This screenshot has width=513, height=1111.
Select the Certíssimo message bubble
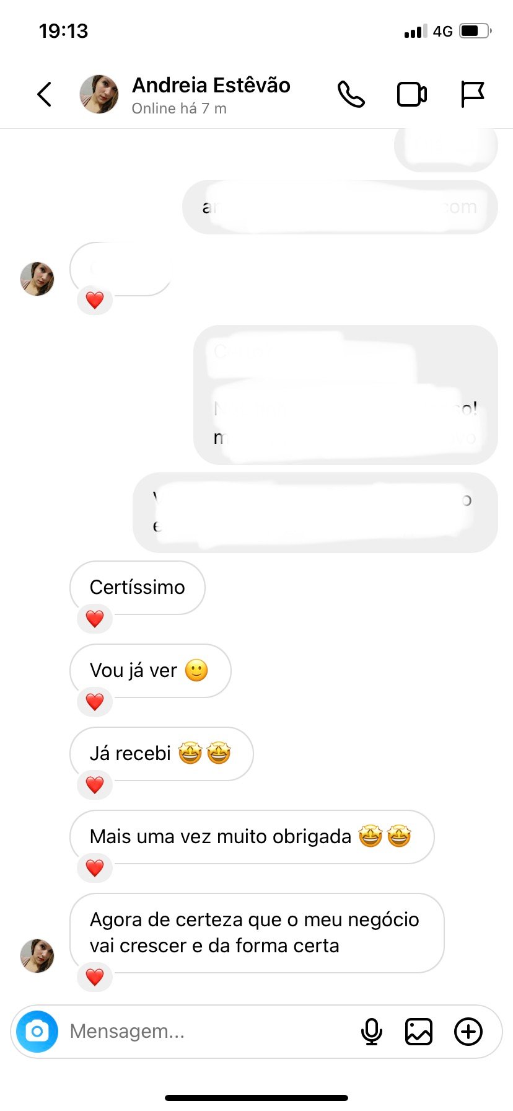(x=138, y=587)
